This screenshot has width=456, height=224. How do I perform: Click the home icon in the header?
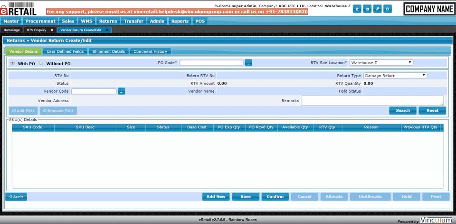pyautogui.click(x=357, y=9)
